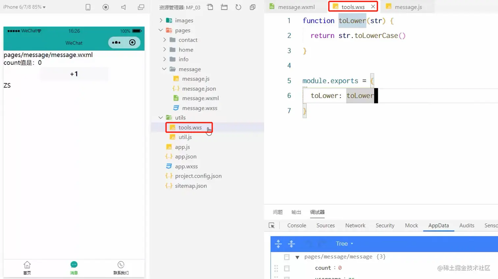Collapse pages/message/message node in AppData
This screenshot has height=279, width=498.
click(297, 257)
